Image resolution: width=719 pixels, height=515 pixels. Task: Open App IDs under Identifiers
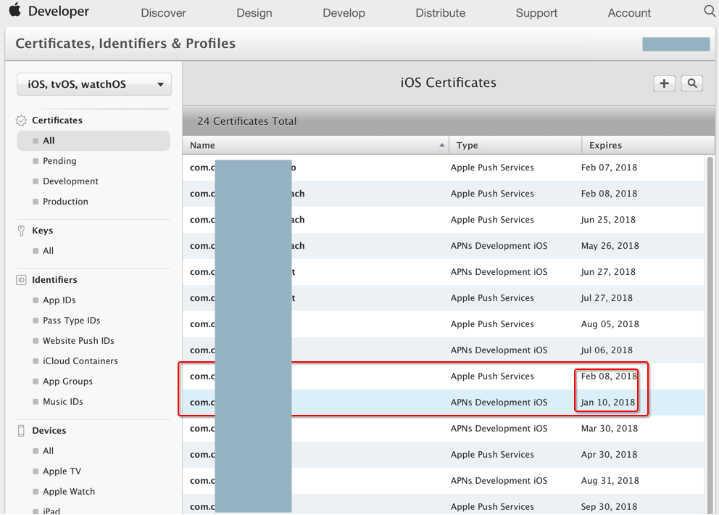click(59, 300)
